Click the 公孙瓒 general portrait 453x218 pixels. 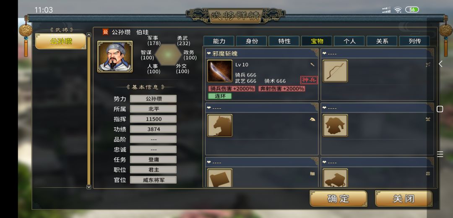115,57
